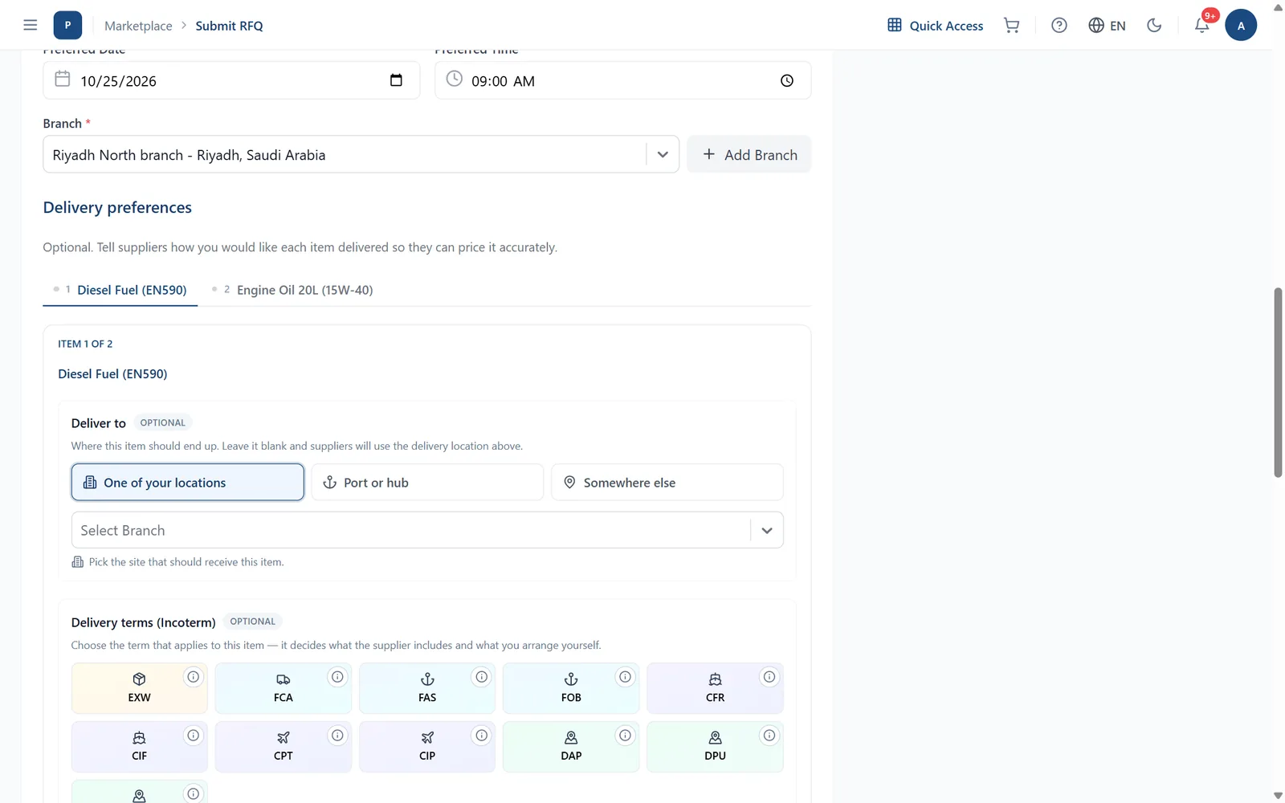Image resolution: width=1285 pixels, height=803 pixels.
Task: Click the preferred time field 09:00 AM
Action: click(622, 80)
